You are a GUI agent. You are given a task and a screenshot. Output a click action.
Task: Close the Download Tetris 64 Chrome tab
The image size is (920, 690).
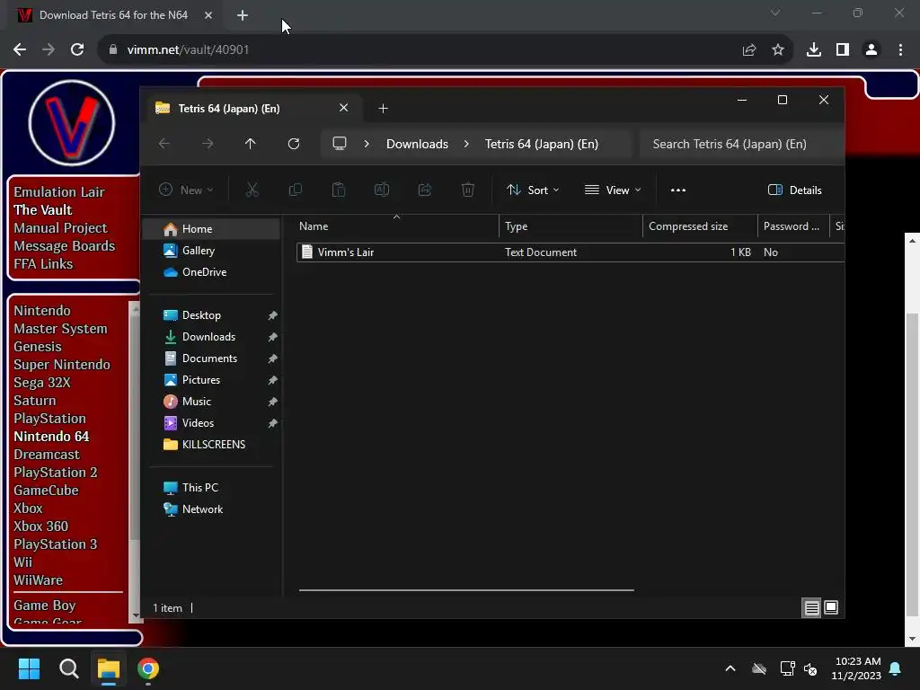point(208,15)
